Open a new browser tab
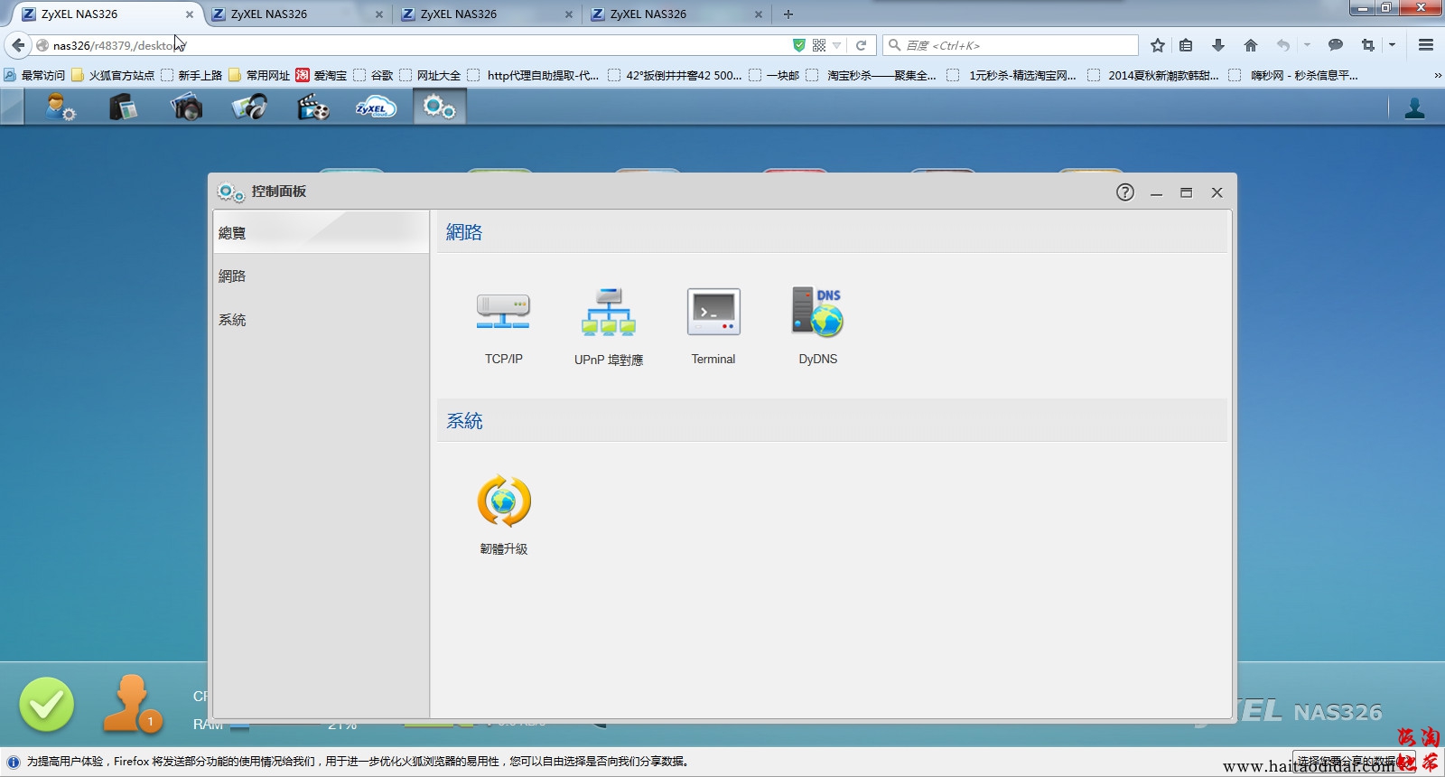This screenshot has height=777, width=1445. (788, 14)
